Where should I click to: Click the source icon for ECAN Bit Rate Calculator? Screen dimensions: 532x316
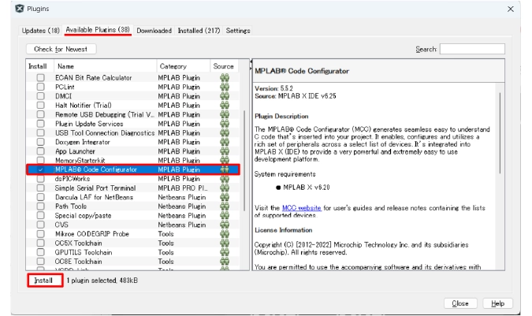pyautogui.click(x=224, y=77)
